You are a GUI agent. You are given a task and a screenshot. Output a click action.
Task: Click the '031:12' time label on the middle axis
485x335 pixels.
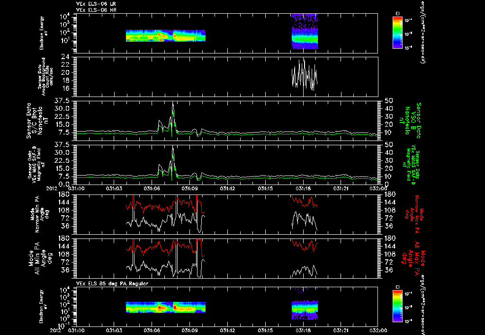pyautogui.click(x=227, y=188)
